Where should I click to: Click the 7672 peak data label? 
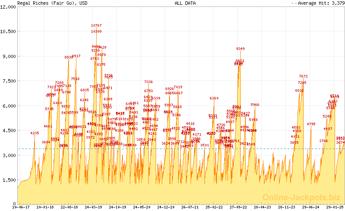point(303,77)
